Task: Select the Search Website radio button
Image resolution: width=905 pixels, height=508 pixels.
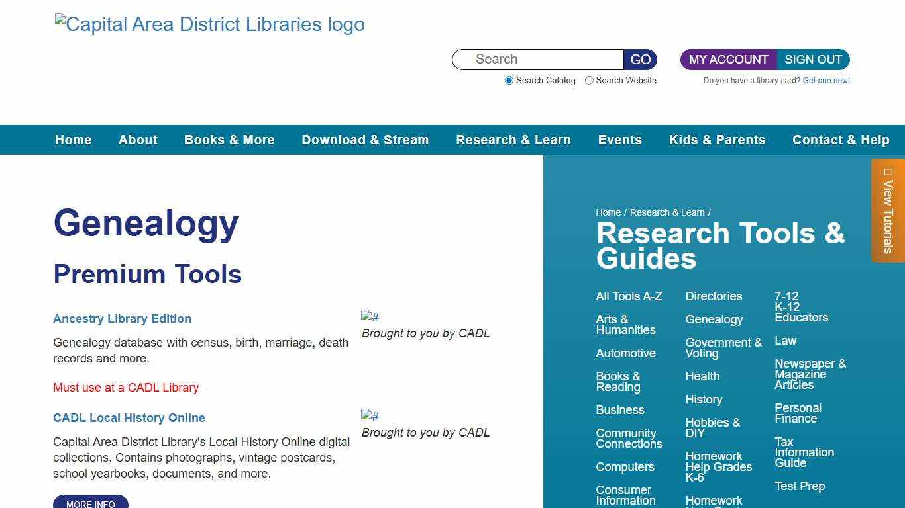Action: point(589,80)
